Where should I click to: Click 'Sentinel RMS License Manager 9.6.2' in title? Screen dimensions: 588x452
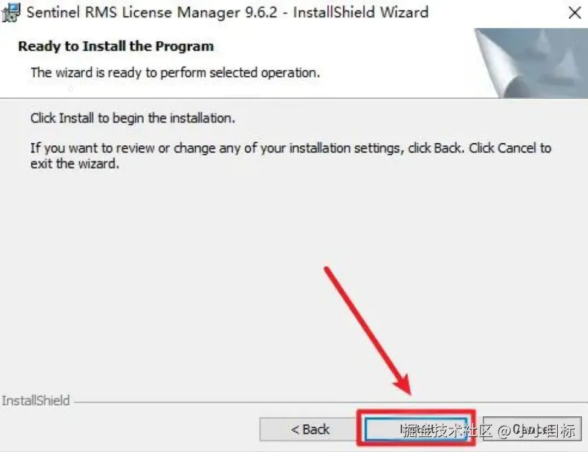click(152, 12)
